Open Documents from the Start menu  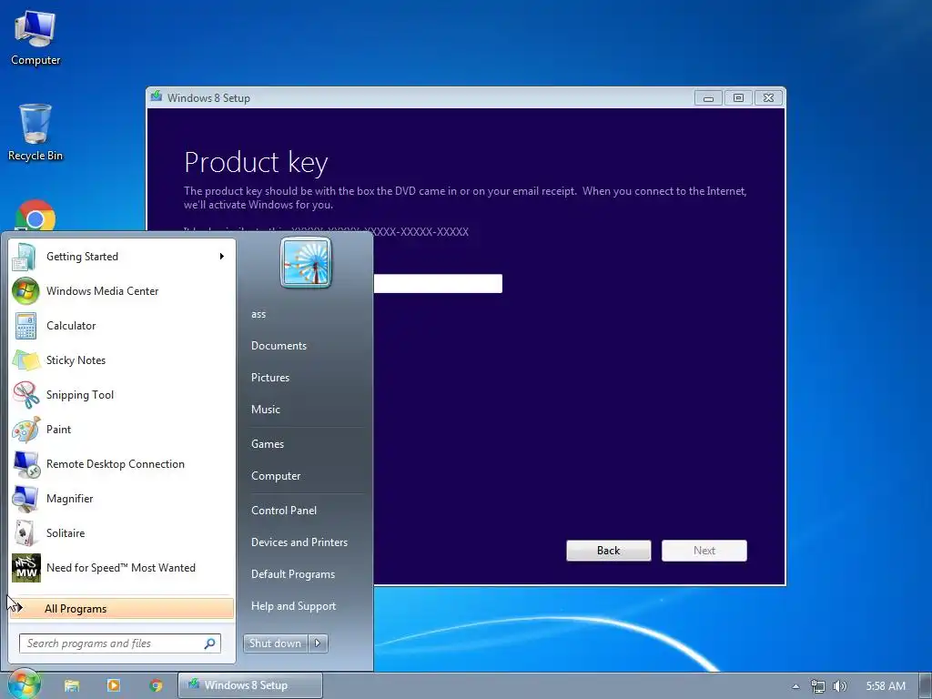(279, 346)
